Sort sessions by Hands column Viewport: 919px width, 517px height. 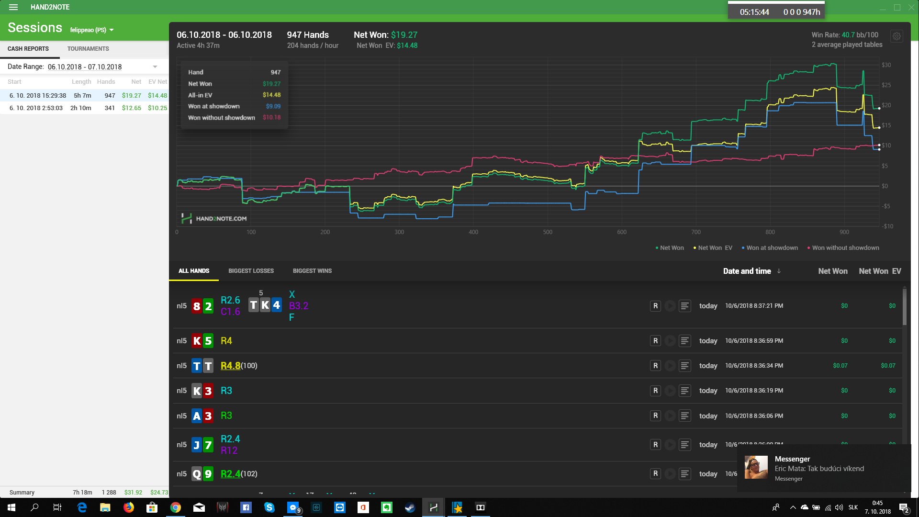pyautogui.click(x=106, y=82)
